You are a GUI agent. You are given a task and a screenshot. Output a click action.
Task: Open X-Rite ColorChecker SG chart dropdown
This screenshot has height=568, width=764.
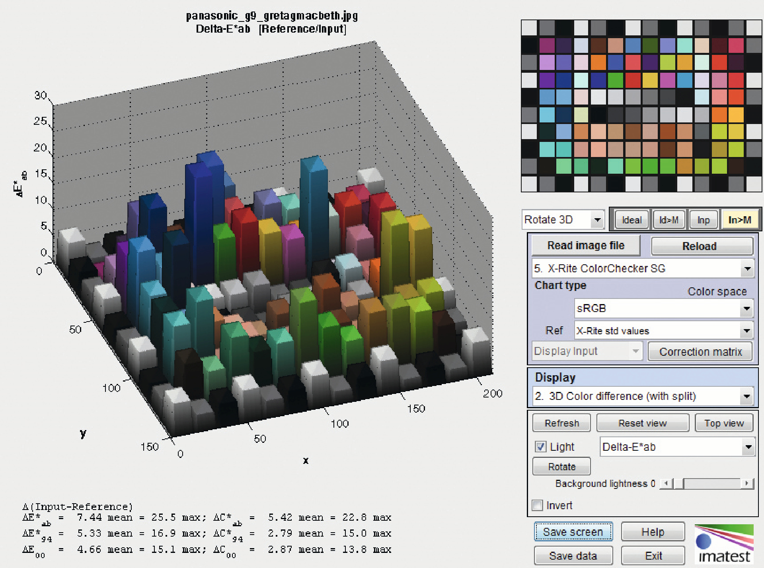point(643,269)
